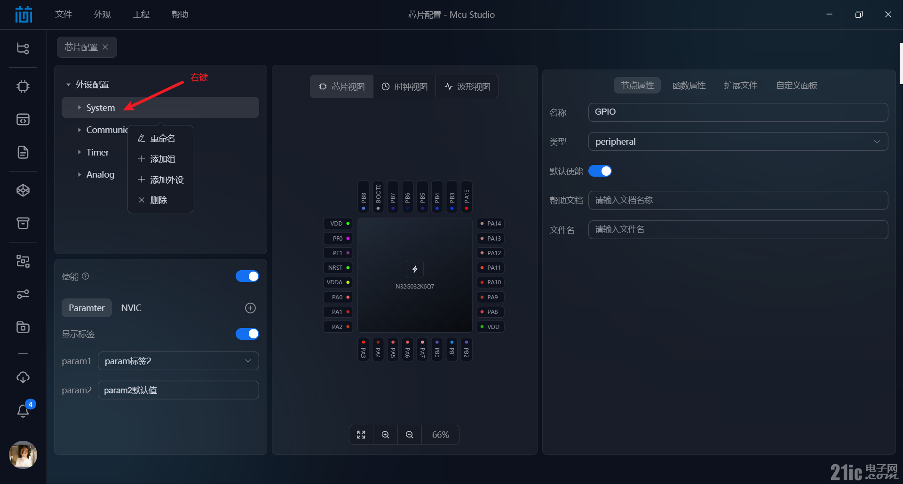
Task: Click the Mcu Studio logo icon
Action: pos(24,15)
